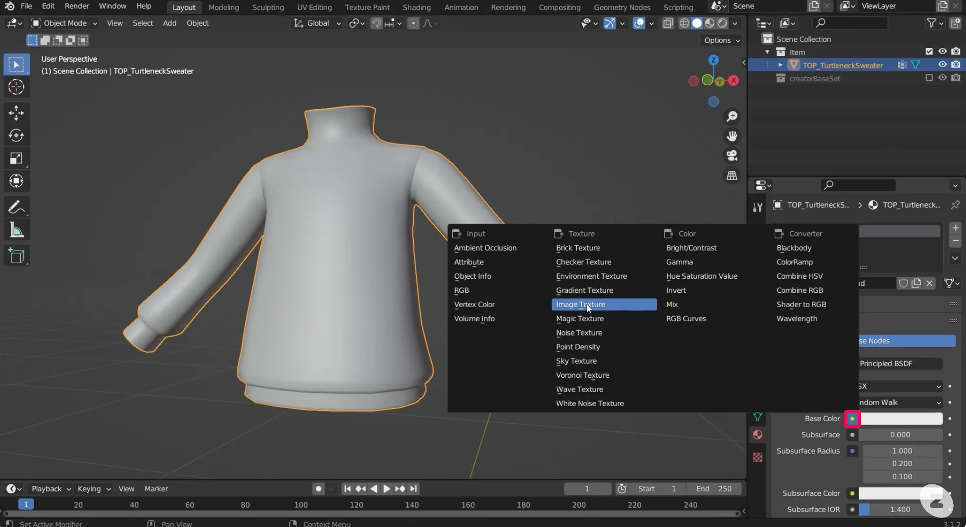Click the Subsurface Color swatch
966x527 pixels.
pyautogui.click(x=901, y=493)
